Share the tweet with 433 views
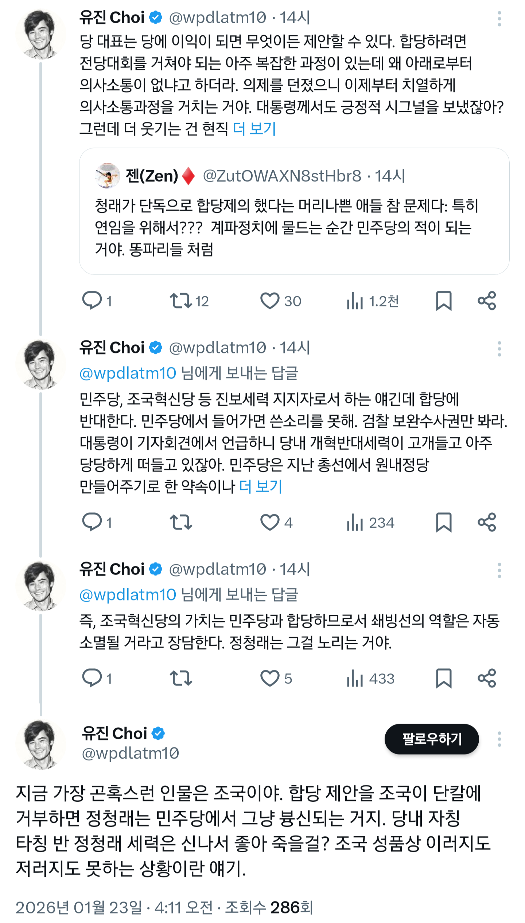525x923 pixels. click(x=487, y=678)
